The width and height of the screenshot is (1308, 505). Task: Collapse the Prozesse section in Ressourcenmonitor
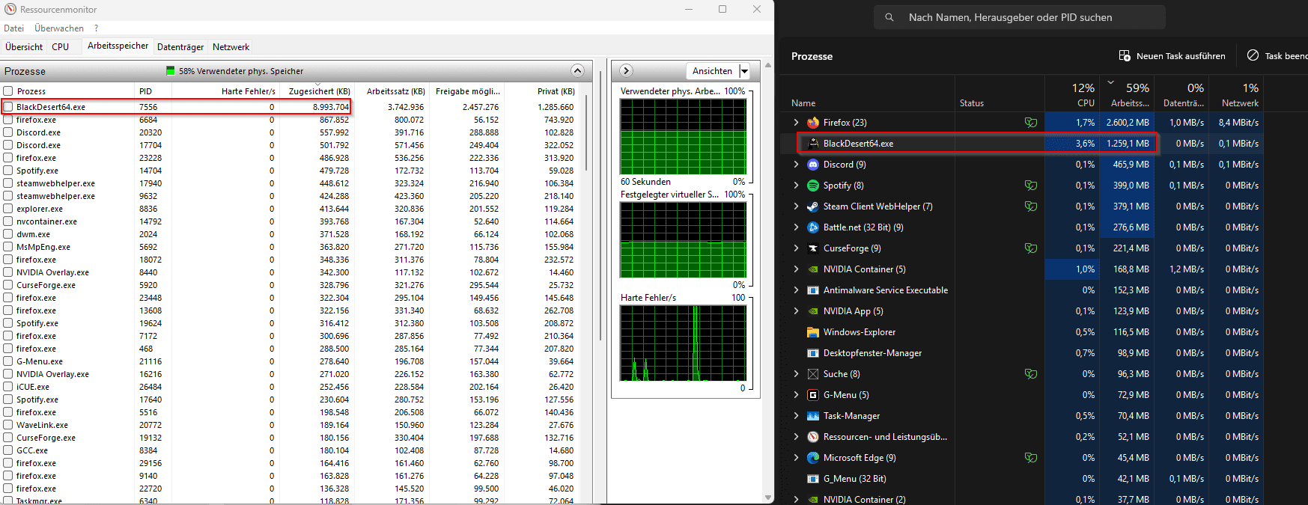(577, 70)
